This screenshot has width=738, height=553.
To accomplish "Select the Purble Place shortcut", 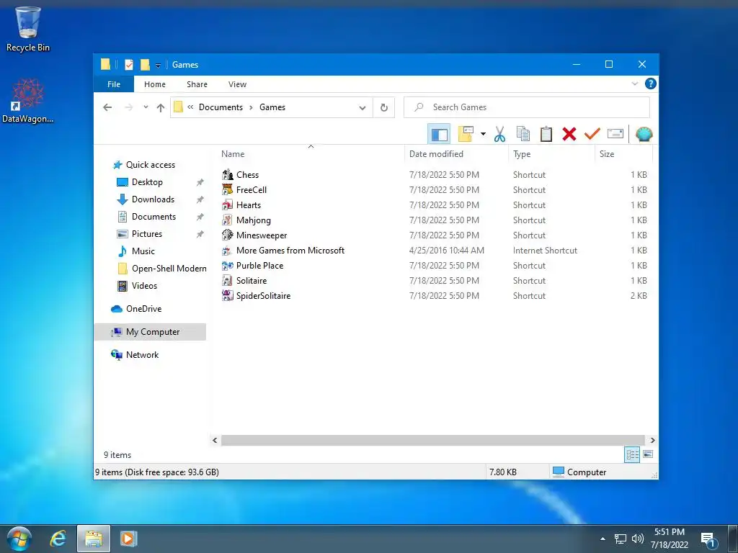I will pos(259,265).
